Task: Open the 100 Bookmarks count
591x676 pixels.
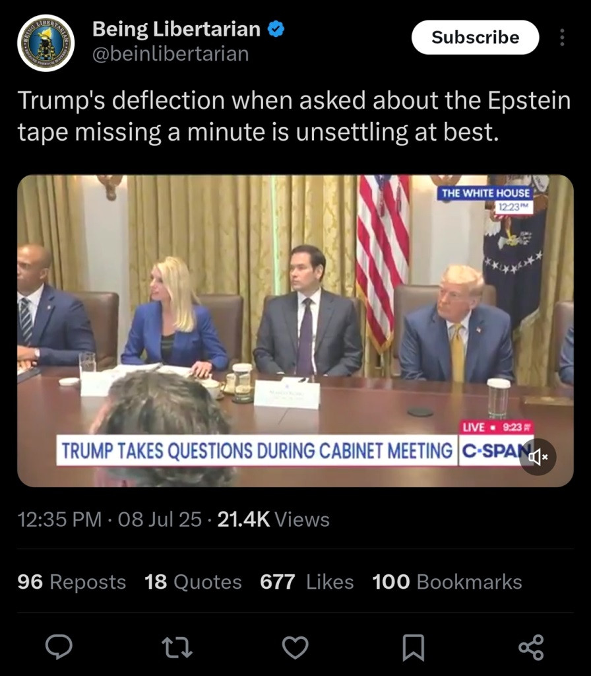Action: point(447,582)
